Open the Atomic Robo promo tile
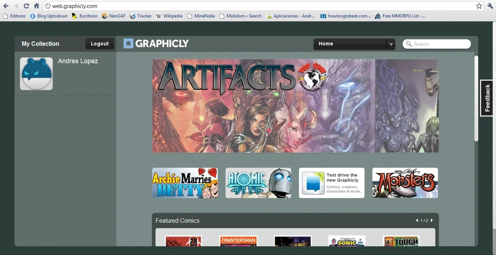The width and height of the screenshot is (496, 255). 258,183
